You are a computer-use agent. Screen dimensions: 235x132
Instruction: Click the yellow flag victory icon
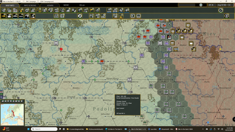92,10
